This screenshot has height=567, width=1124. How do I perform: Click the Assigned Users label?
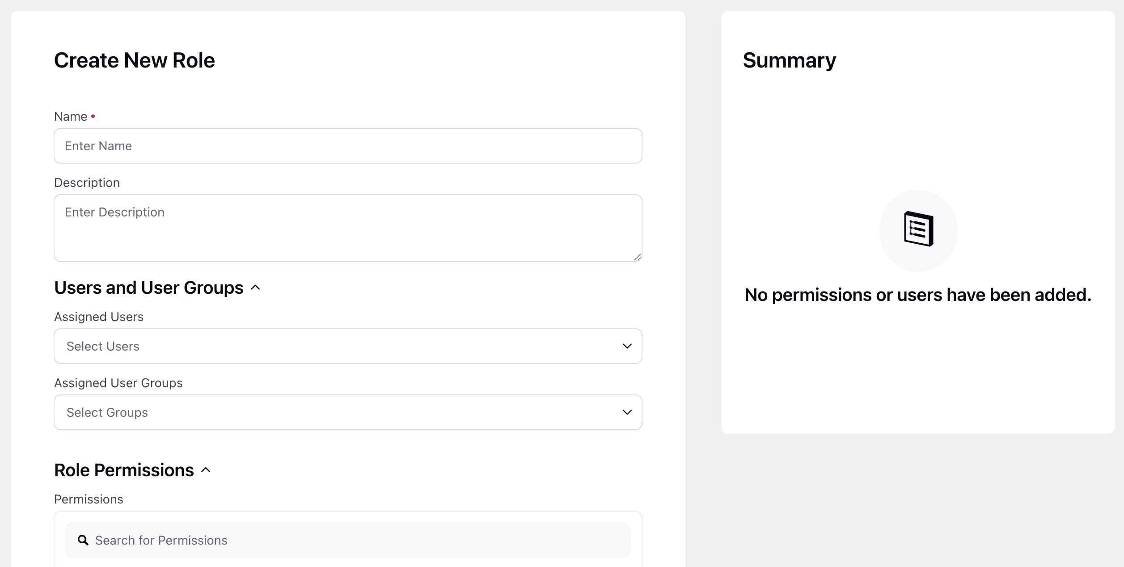pyautogui.click(x=99, y=317)
